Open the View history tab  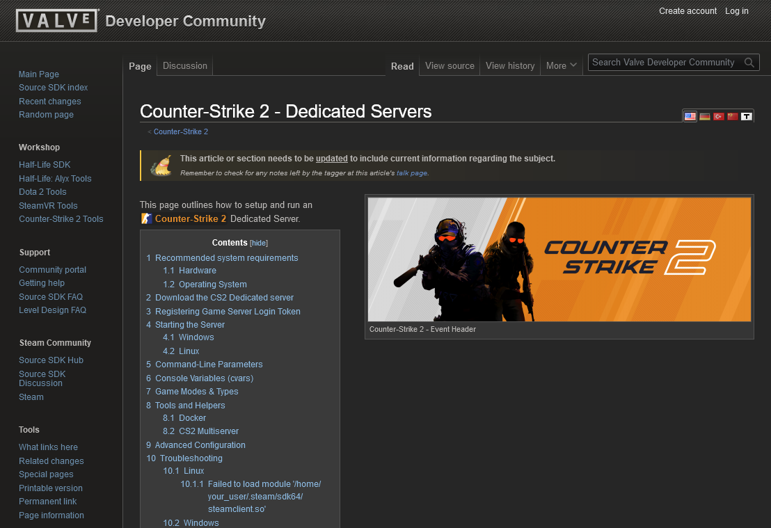(x=510, y=65)
